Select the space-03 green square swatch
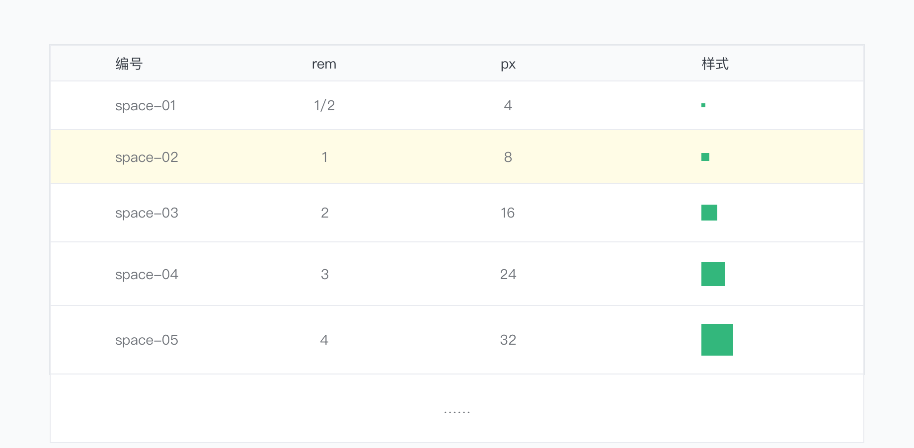Screen dimensions: 914x448 tap(709, 213)
